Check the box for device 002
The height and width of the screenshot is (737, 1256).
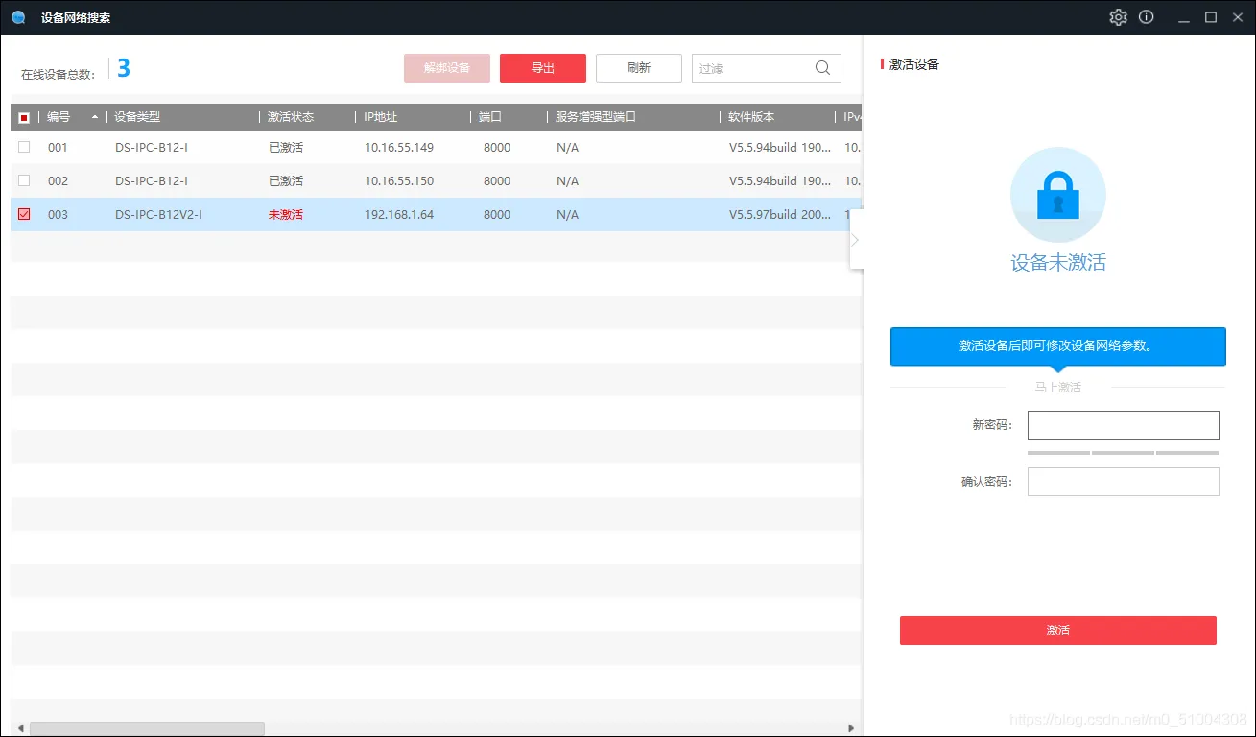tap(24, 180)
